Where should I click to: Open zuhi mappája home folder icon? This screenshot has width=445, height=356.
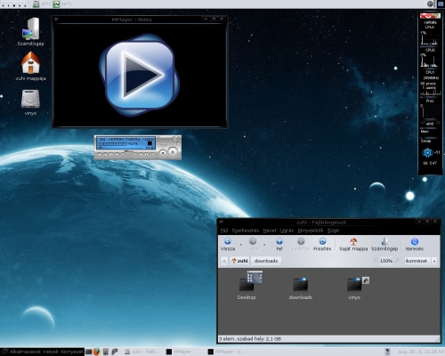[30, 66]
